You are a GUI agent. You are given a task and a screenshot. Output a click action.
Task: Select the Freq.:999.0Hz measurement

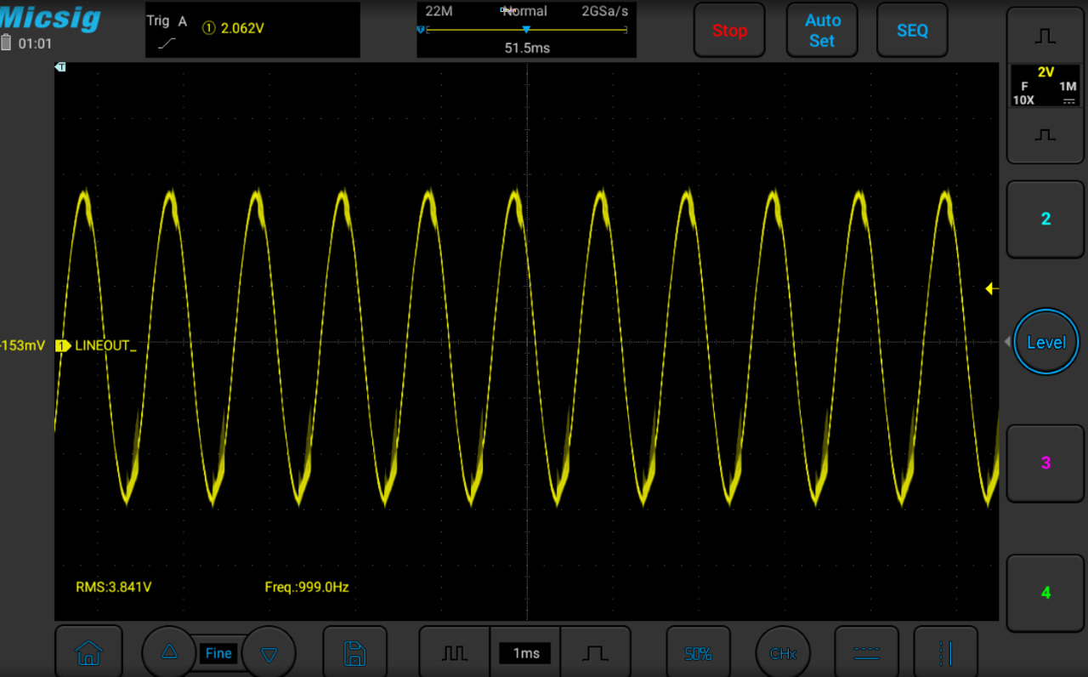pyautogui.click(x=307, y=587)
